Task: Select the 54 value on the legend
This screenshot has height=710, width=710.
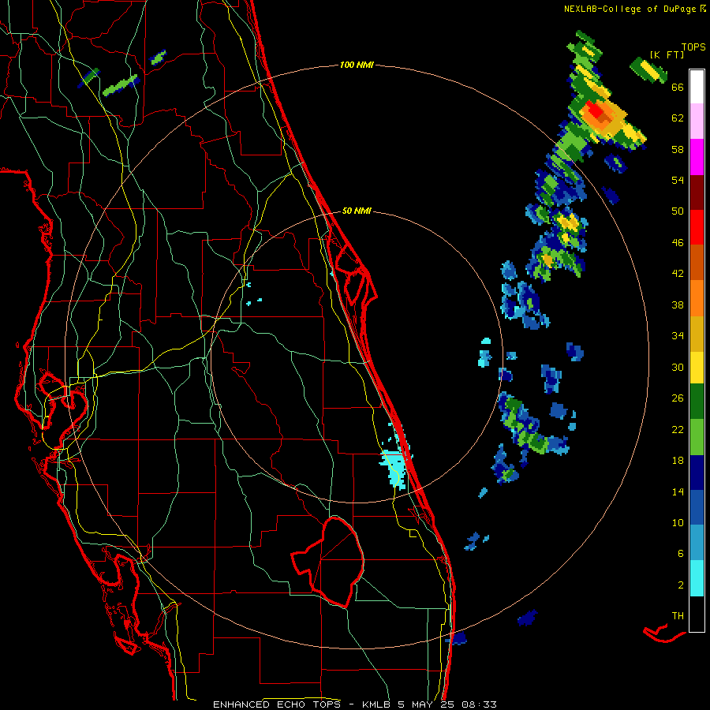Action: point(678,180)
